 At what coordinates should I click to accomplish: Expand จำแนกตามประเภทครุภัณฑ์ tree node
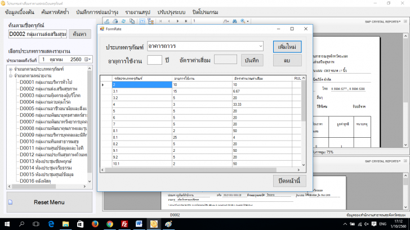[11, 69]
